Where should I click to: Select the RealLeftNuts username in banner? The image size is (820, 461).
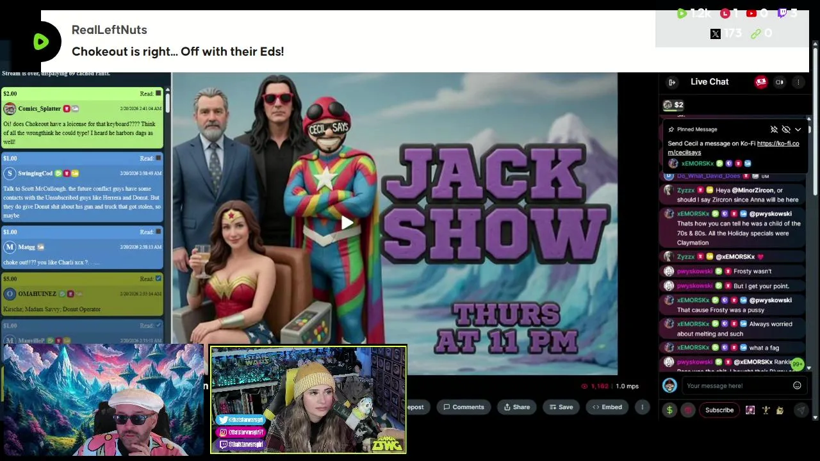point(110,29)
